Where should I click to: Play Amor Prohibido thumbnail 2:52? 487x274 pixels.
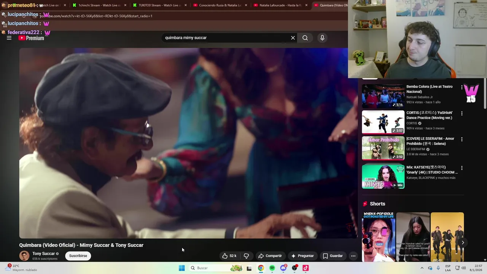pos(383,148)
